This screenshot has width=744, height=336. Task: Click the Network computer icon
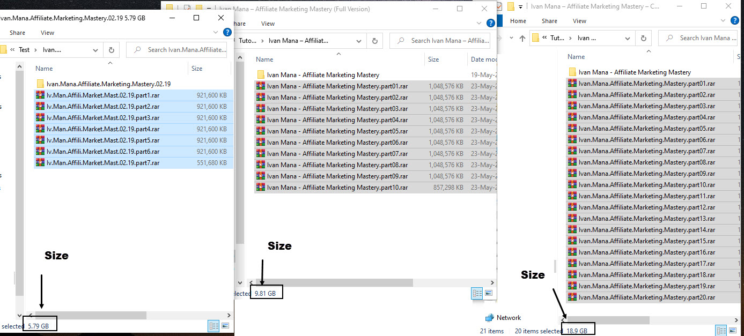[x=489, y=318]
